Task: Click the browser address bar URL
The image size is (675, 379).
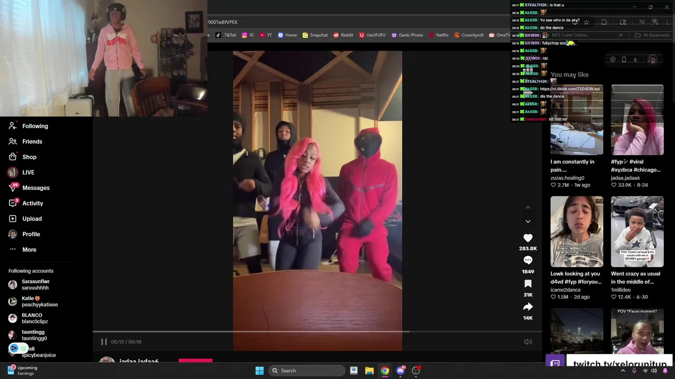Action: point(223,22)
